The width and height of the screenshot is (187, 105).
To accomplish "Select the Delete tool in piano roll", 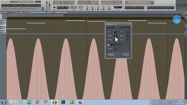I will (14, 12).
